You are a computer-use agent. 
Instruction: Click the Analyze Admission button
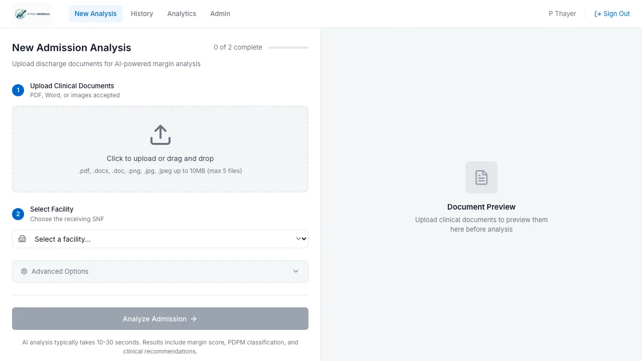(160, 319)
